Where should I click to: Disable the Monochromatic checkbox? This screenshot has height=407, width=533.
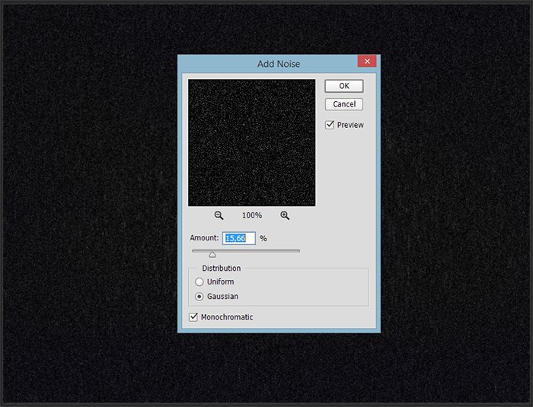[x=193, y=316]
